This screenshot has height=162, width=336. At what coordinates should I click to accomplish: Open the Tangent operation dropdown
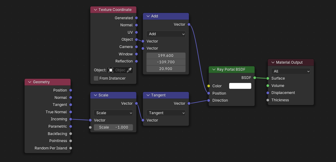pos(166,113)
